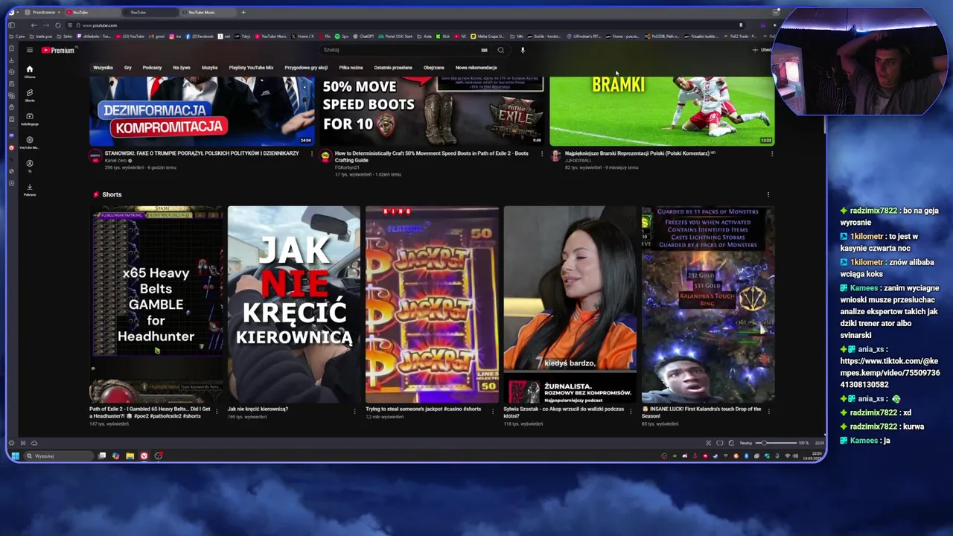Open the YouTube hamburger guide menu
This screenshot has width=953, height=536.
(x=29, y=50)
